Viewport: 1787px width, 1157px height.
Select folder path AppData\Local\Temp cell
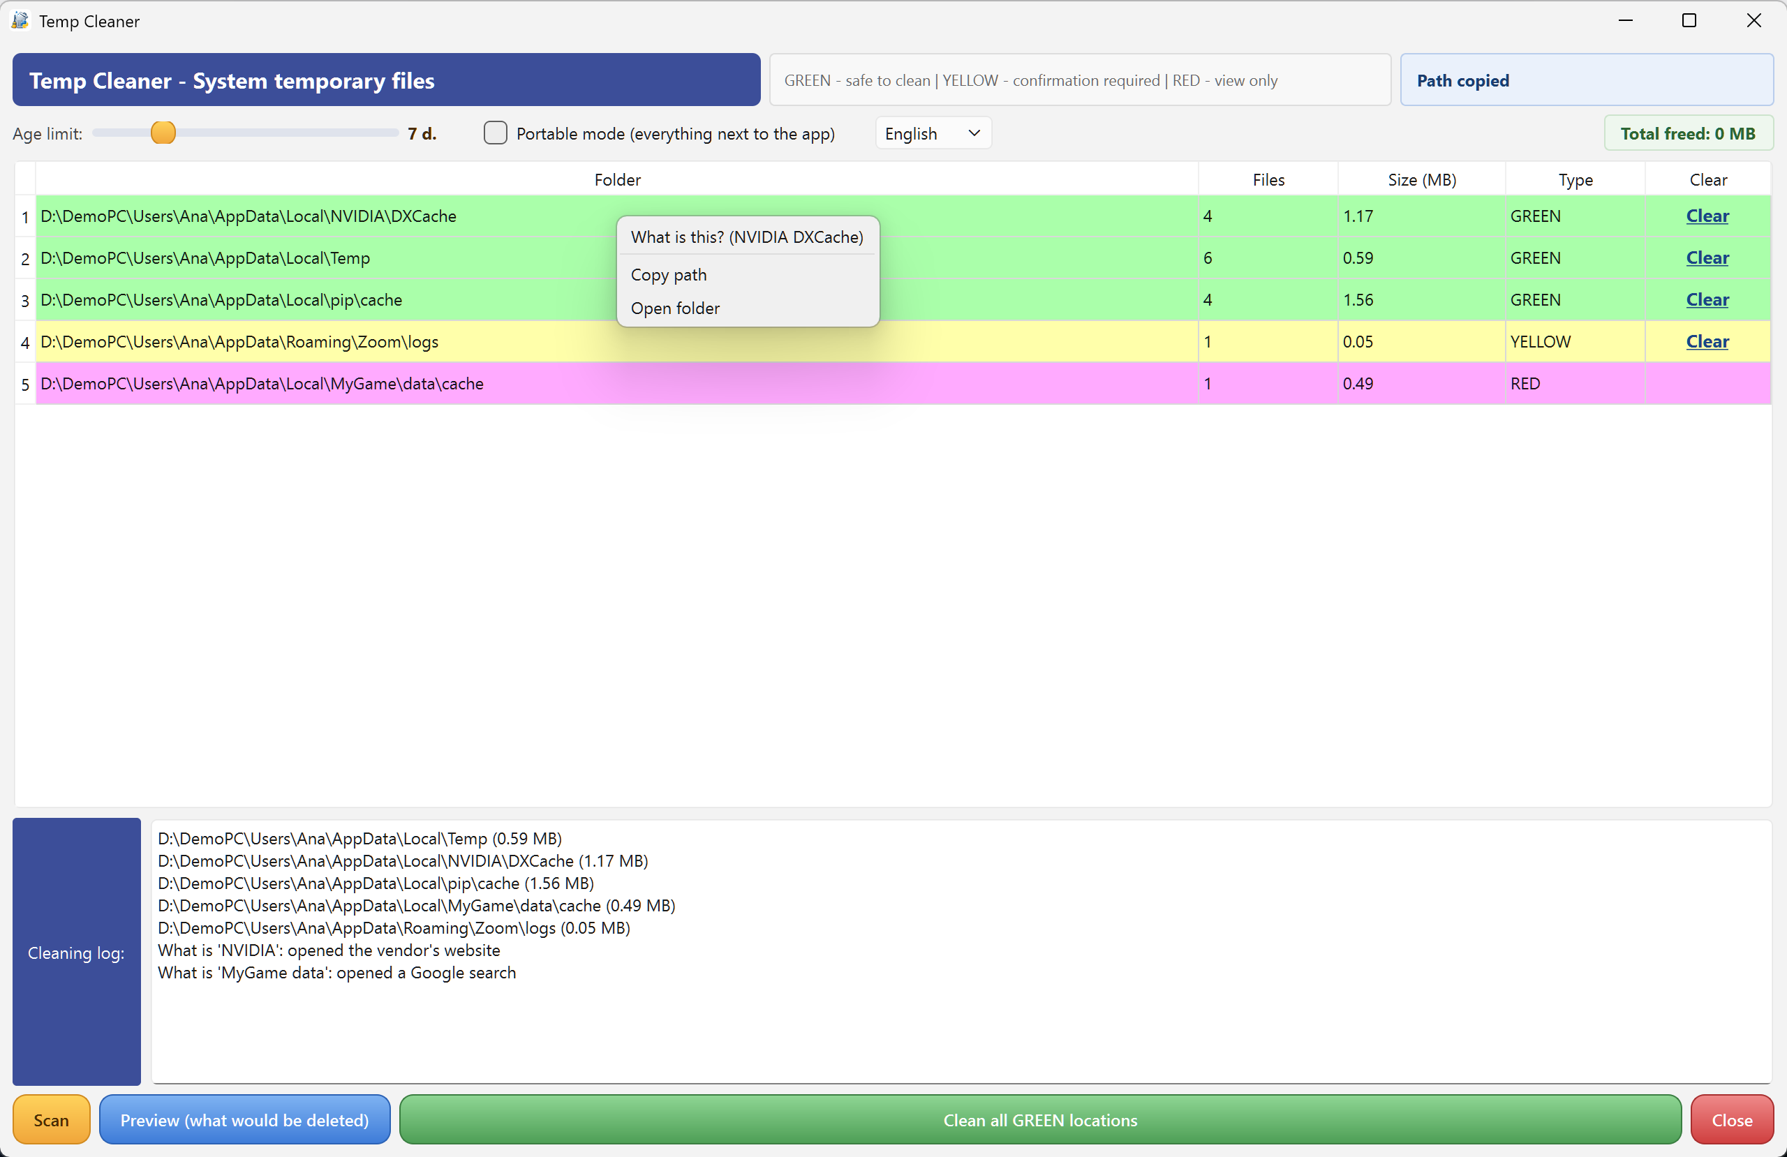[x=617, y=258]
